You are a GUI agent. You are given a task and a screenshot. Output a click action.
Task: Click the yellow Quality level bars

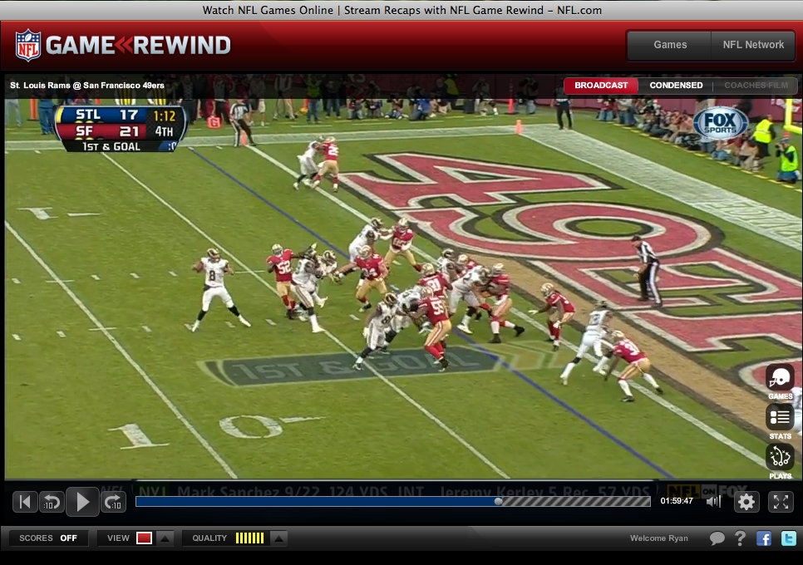[250, 538]
